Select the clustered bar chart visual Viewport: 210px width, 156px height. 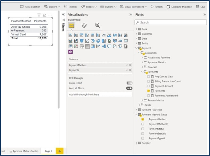[81, 35]
